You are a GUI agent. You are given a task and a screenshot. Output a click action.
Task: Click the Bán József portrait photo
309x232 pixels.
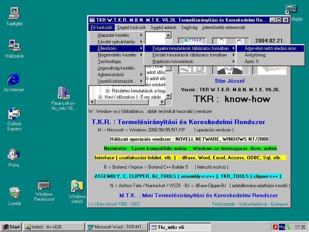pyautogui.click(x=230, y=70)
